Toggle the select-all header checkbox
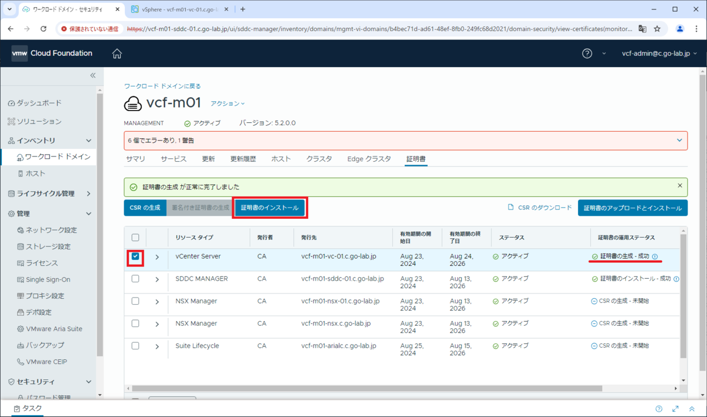 tap(136, 238)
